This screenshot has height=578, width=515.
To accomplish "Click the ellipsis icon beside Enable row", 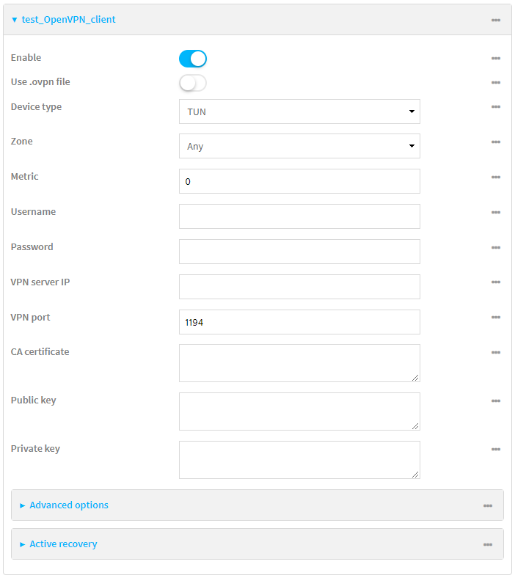I will 496,58.
